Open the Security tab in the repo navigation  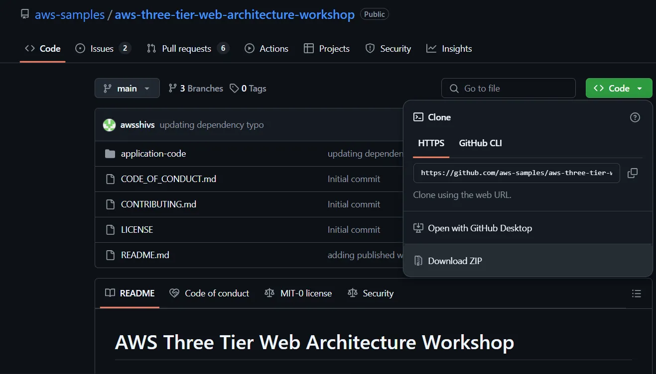(388, 49)
